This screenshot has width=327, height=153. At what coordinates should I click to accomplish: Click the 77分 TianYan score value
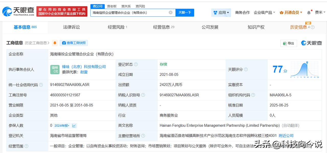280,69
